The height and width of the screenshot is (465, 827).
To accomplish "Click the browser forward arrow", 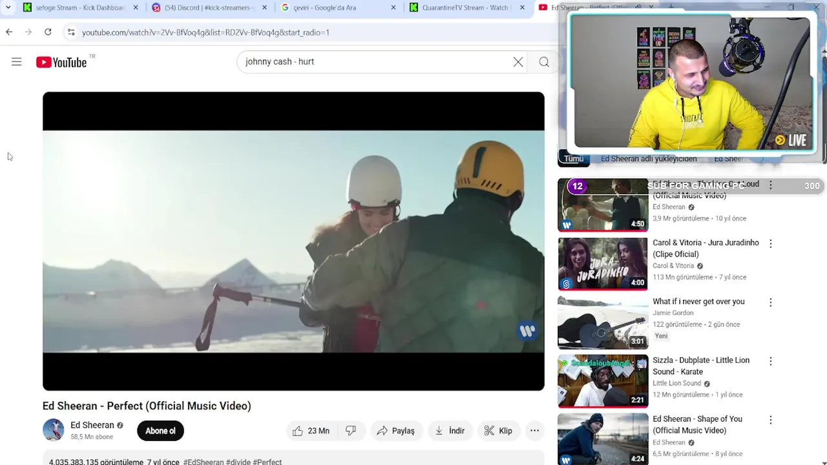I will pos(28,32).
